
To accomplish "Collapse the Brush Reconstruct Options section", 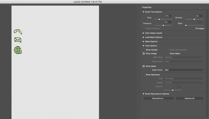I will (143, 94).
